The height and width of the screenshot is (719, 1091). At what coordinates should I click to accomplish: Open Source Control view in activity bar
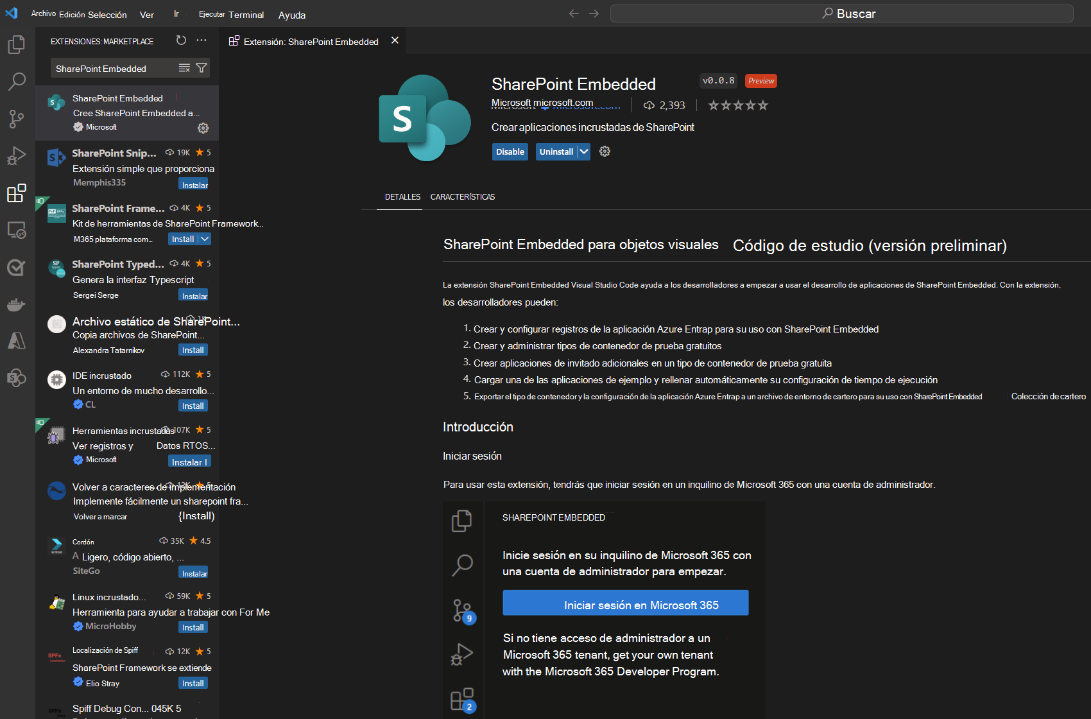tap(17, 119)
